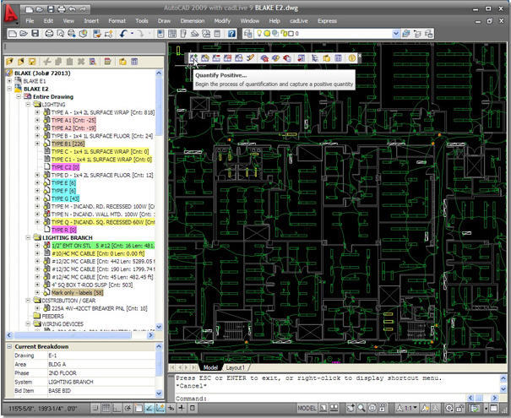511x418 pixels.
Task: Create new drawing from the standard toolbar
Action: tap(13, 34)
